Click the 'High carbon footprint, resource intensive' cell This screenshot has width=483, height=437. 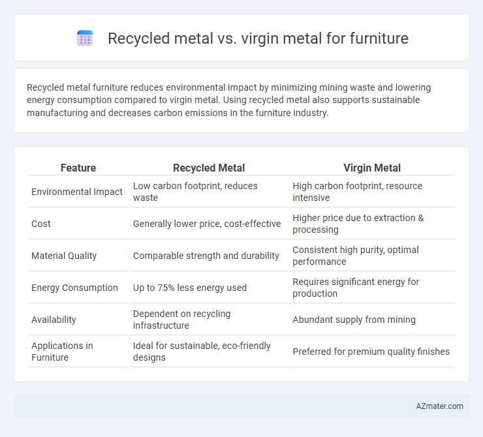pos(372,192)
